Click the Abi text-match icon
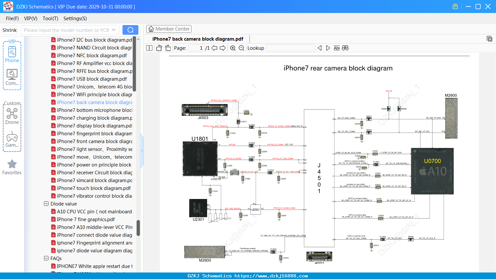Screen dimensions: 496x279 pos(337,48)
